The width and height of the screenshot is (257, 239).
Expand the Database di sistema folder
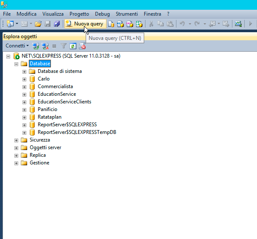coord(24,72)
